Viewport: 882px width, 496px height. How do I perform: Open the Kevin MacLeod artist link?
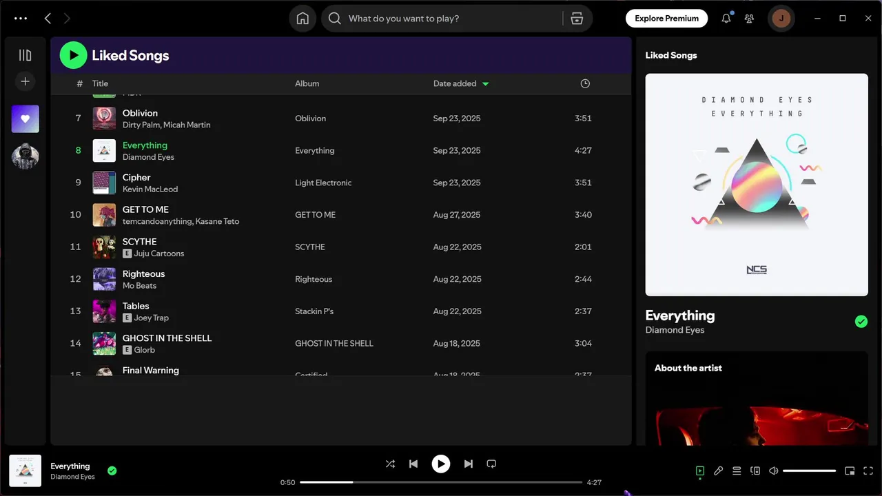point(150,189)
